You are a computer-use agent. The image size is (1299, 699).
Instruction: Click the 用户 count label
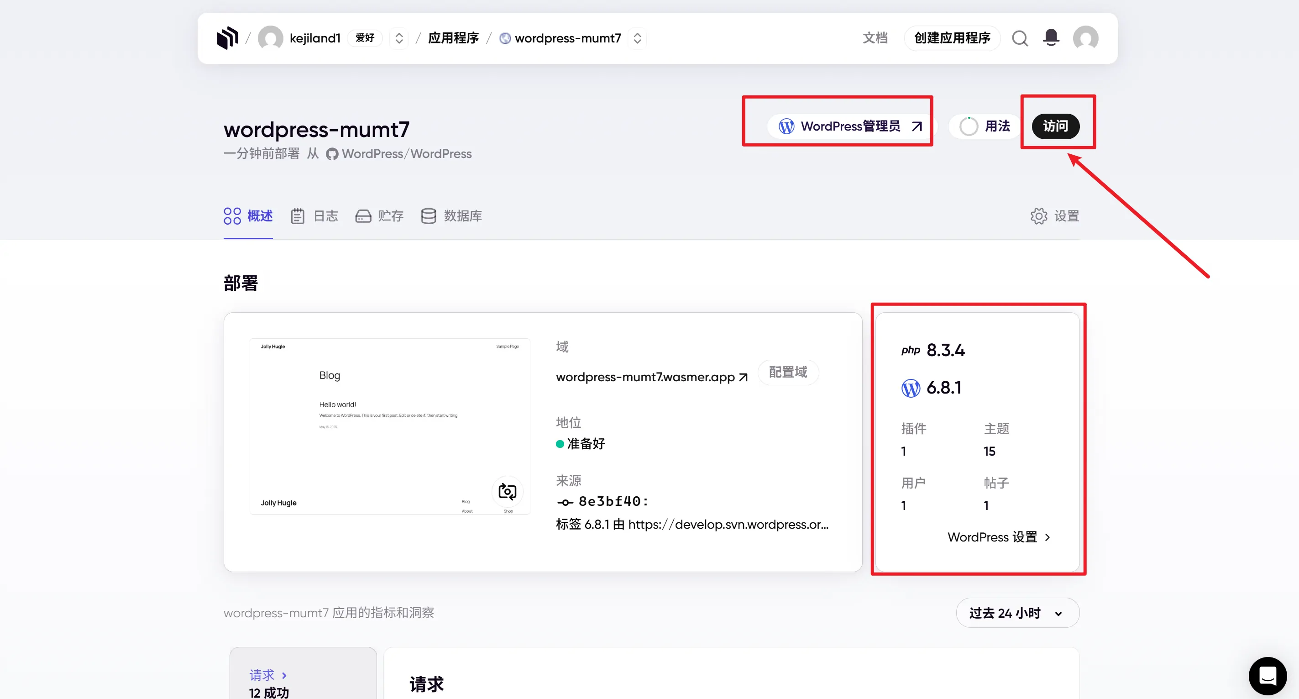point(913,483)
